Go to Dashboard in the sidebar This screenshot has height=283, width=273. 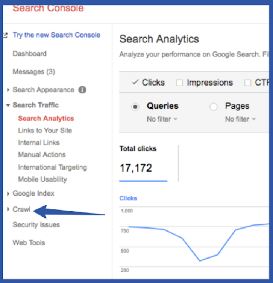(x=30, y=54)
